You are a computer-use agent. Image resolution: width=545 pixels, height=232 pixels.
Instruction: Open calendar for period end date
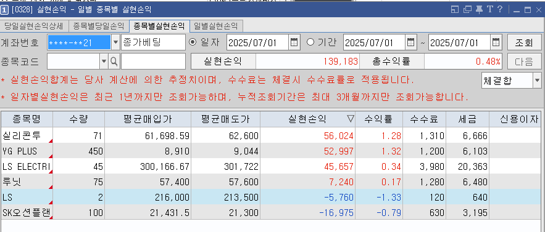point(496,42)
